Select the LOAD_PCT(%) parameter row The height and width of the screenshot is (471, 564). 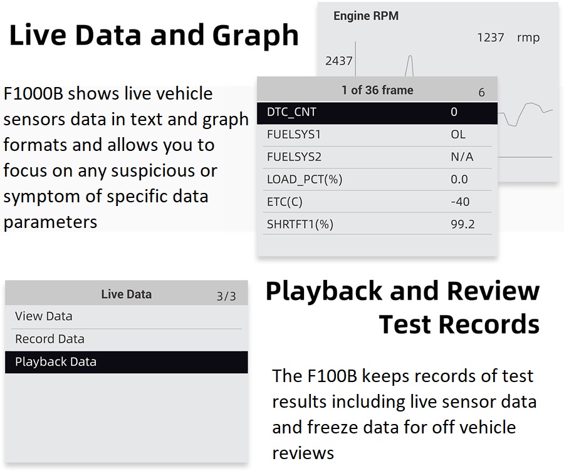[376, 180]
